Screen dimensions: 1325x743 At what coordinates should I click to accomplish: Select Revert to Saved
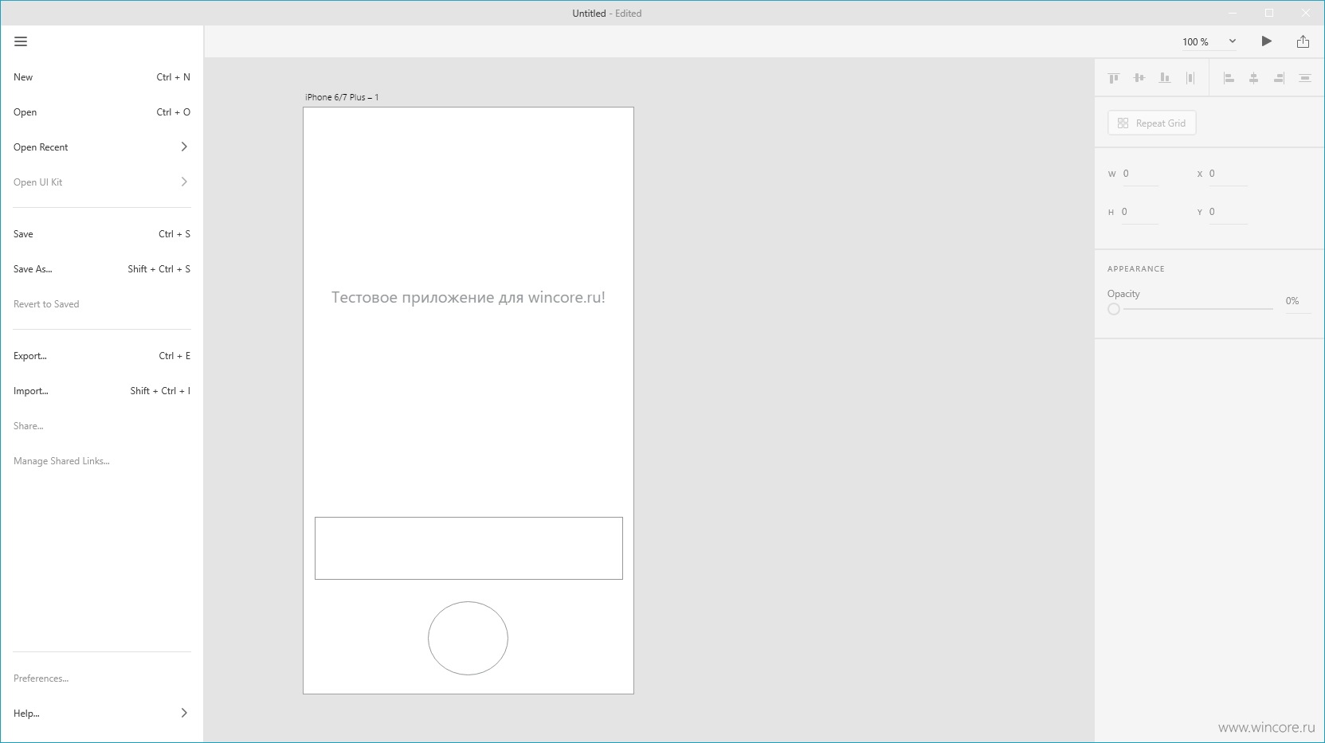point(102,304)
